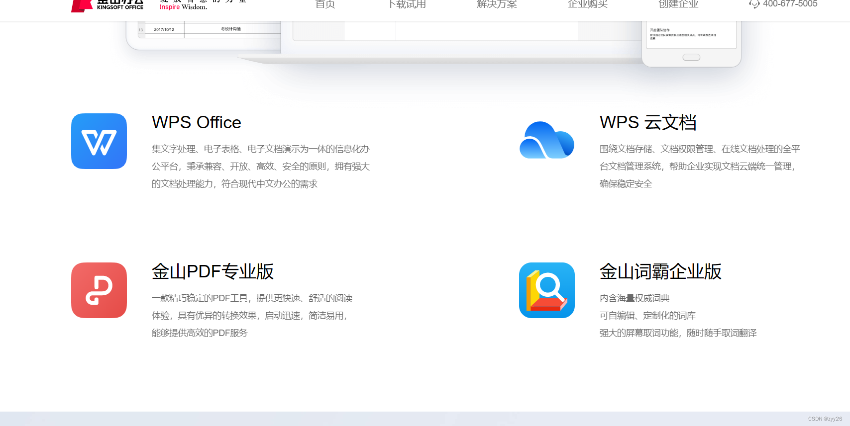Click the PDF description starting 一款精巧稳定
Image resolution: width=850 pixels, height=426 pixels.
pyautogui.click(x=252, y=316)
